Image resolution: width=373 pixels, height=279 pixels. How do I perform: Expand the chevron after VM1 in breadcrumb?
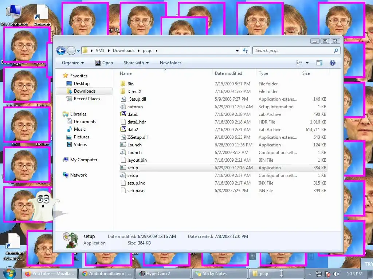pos(109,50)
